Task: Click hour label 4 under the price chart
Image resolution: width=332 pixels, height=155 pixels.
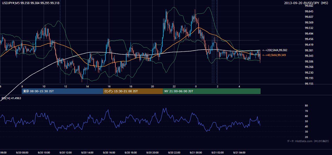Action: [239, 87]
